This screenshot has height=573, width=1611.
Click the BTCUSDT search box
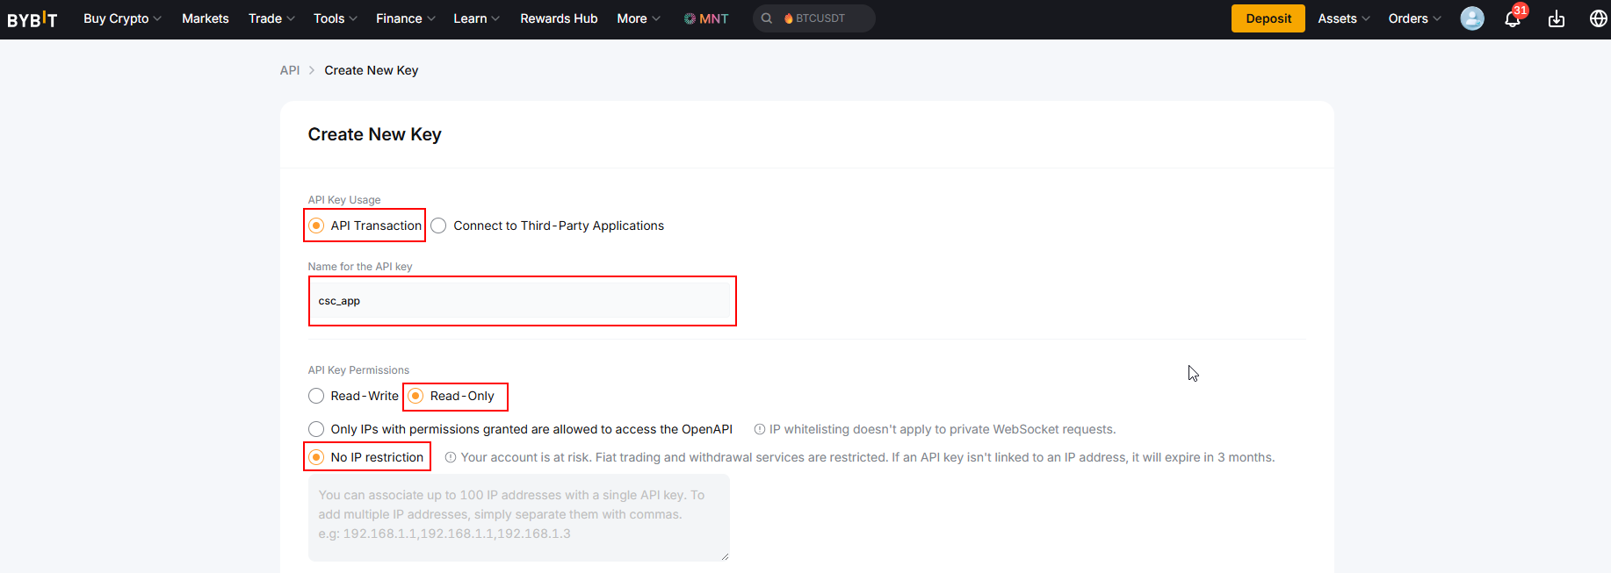coord(814,18)
